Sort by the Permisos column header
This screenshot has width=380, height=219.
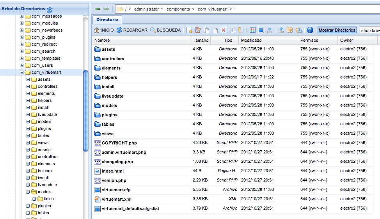pyautogui.click(x=318, y=40)
